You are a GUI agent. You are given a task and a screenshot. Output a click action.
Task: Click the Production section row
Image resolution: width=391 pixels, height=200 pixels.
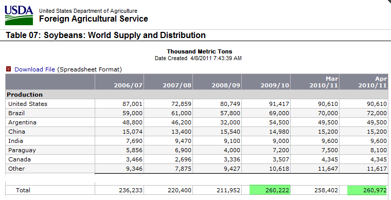click(197, 95)
